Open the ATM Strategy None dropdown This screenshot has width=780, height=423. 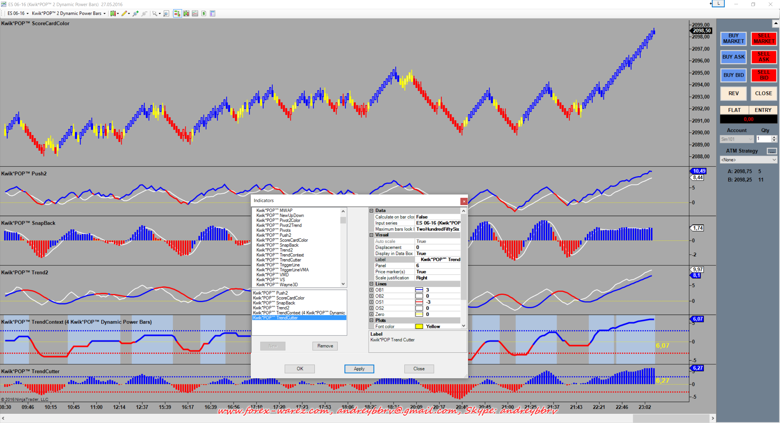[x=748, y=160]
